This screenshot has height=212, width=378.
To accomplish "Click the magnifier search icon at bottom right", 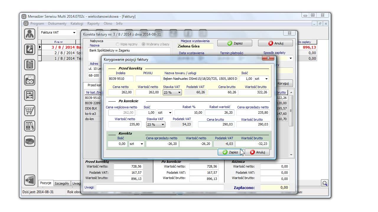I will (325, 183).
